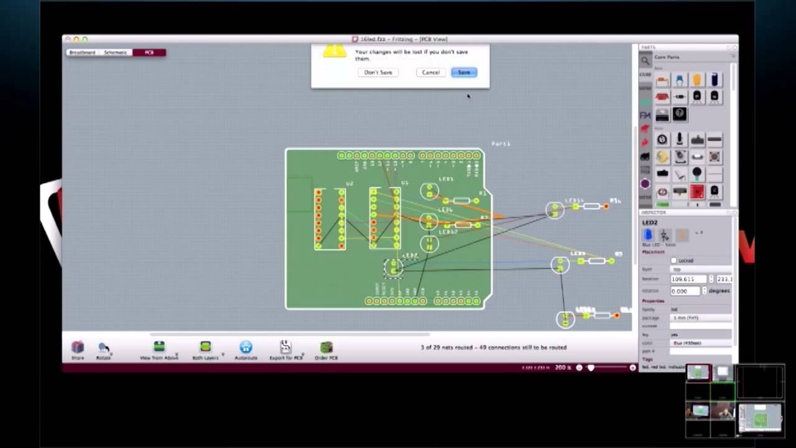This screenshot has height=448, width=796.
Task: Switch to the Breadboard tab
Action: coord(83,52)
